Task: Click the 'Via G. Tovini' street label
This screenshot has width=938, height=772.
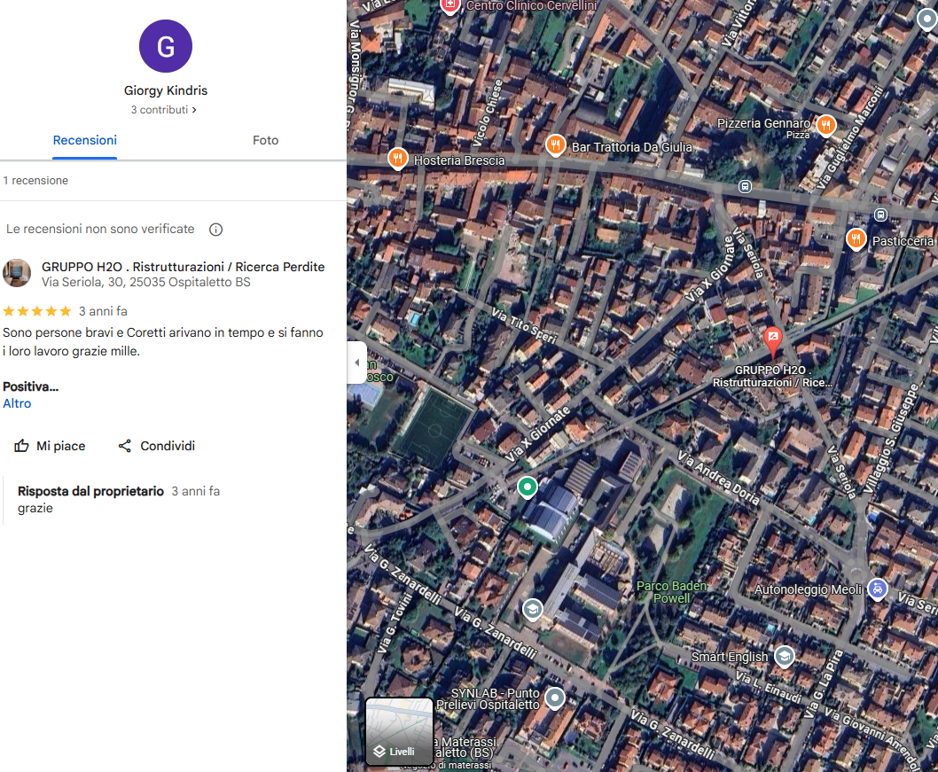Action: coord(395,622)
